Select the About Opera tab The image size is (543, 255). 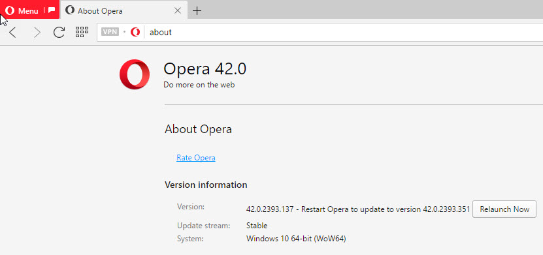(123, 10)
